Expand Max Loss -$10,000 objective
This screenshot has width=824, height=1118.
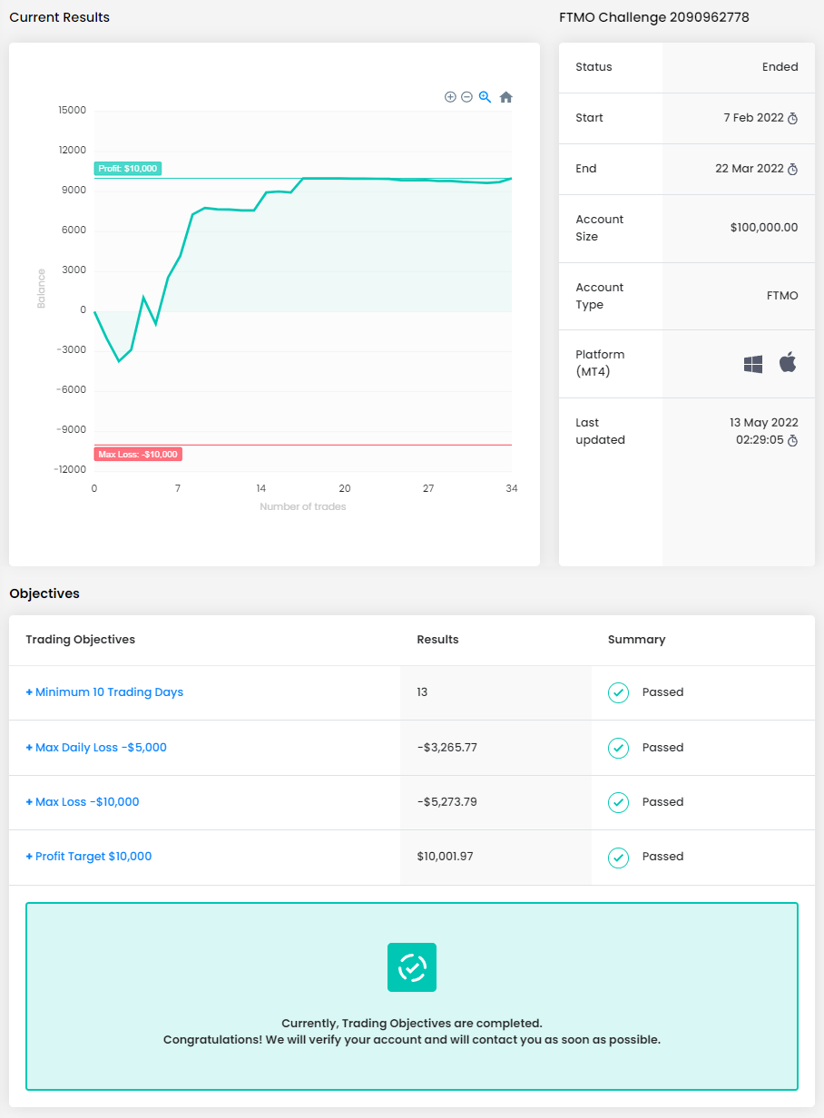point(83,802)
